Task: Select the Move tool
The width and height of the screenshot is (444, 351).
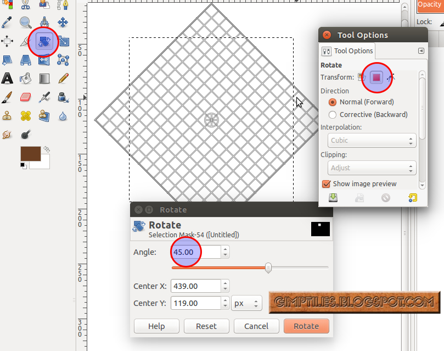Action: pyautogui.click(x=63, y=22)
